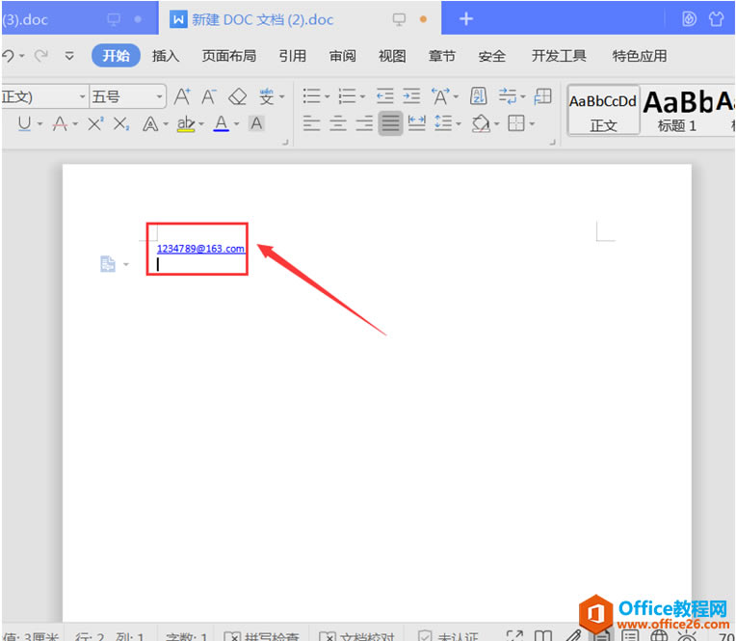Click 拼写检查 in status bar

(x=261, y=637)
